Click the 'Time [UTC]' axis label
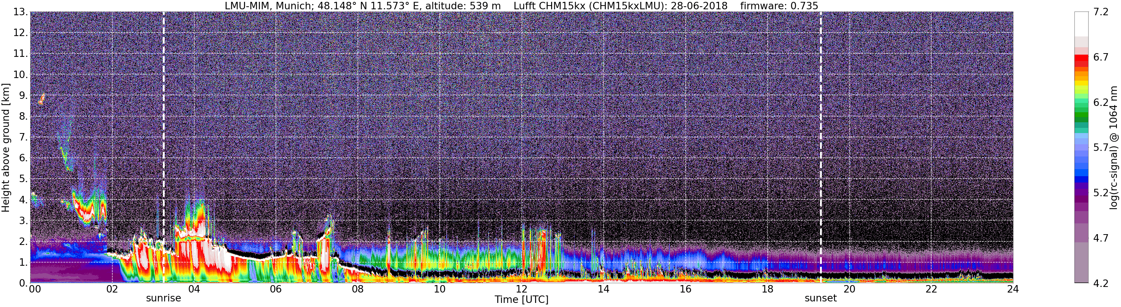 point(521,300)
